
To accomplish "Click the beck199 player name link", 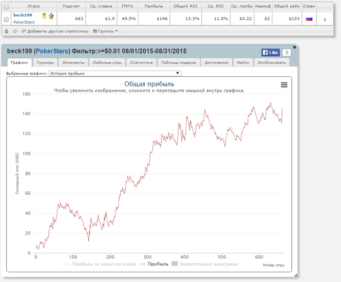I will (x=22, y=15).
